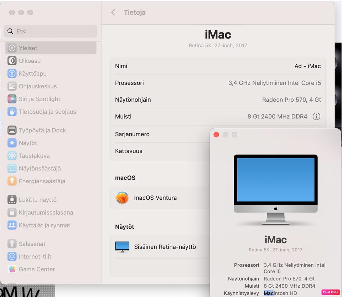Click the Siri ja Spotlight icon
This screenshot has height=297, width=342.
coord(12,99)
